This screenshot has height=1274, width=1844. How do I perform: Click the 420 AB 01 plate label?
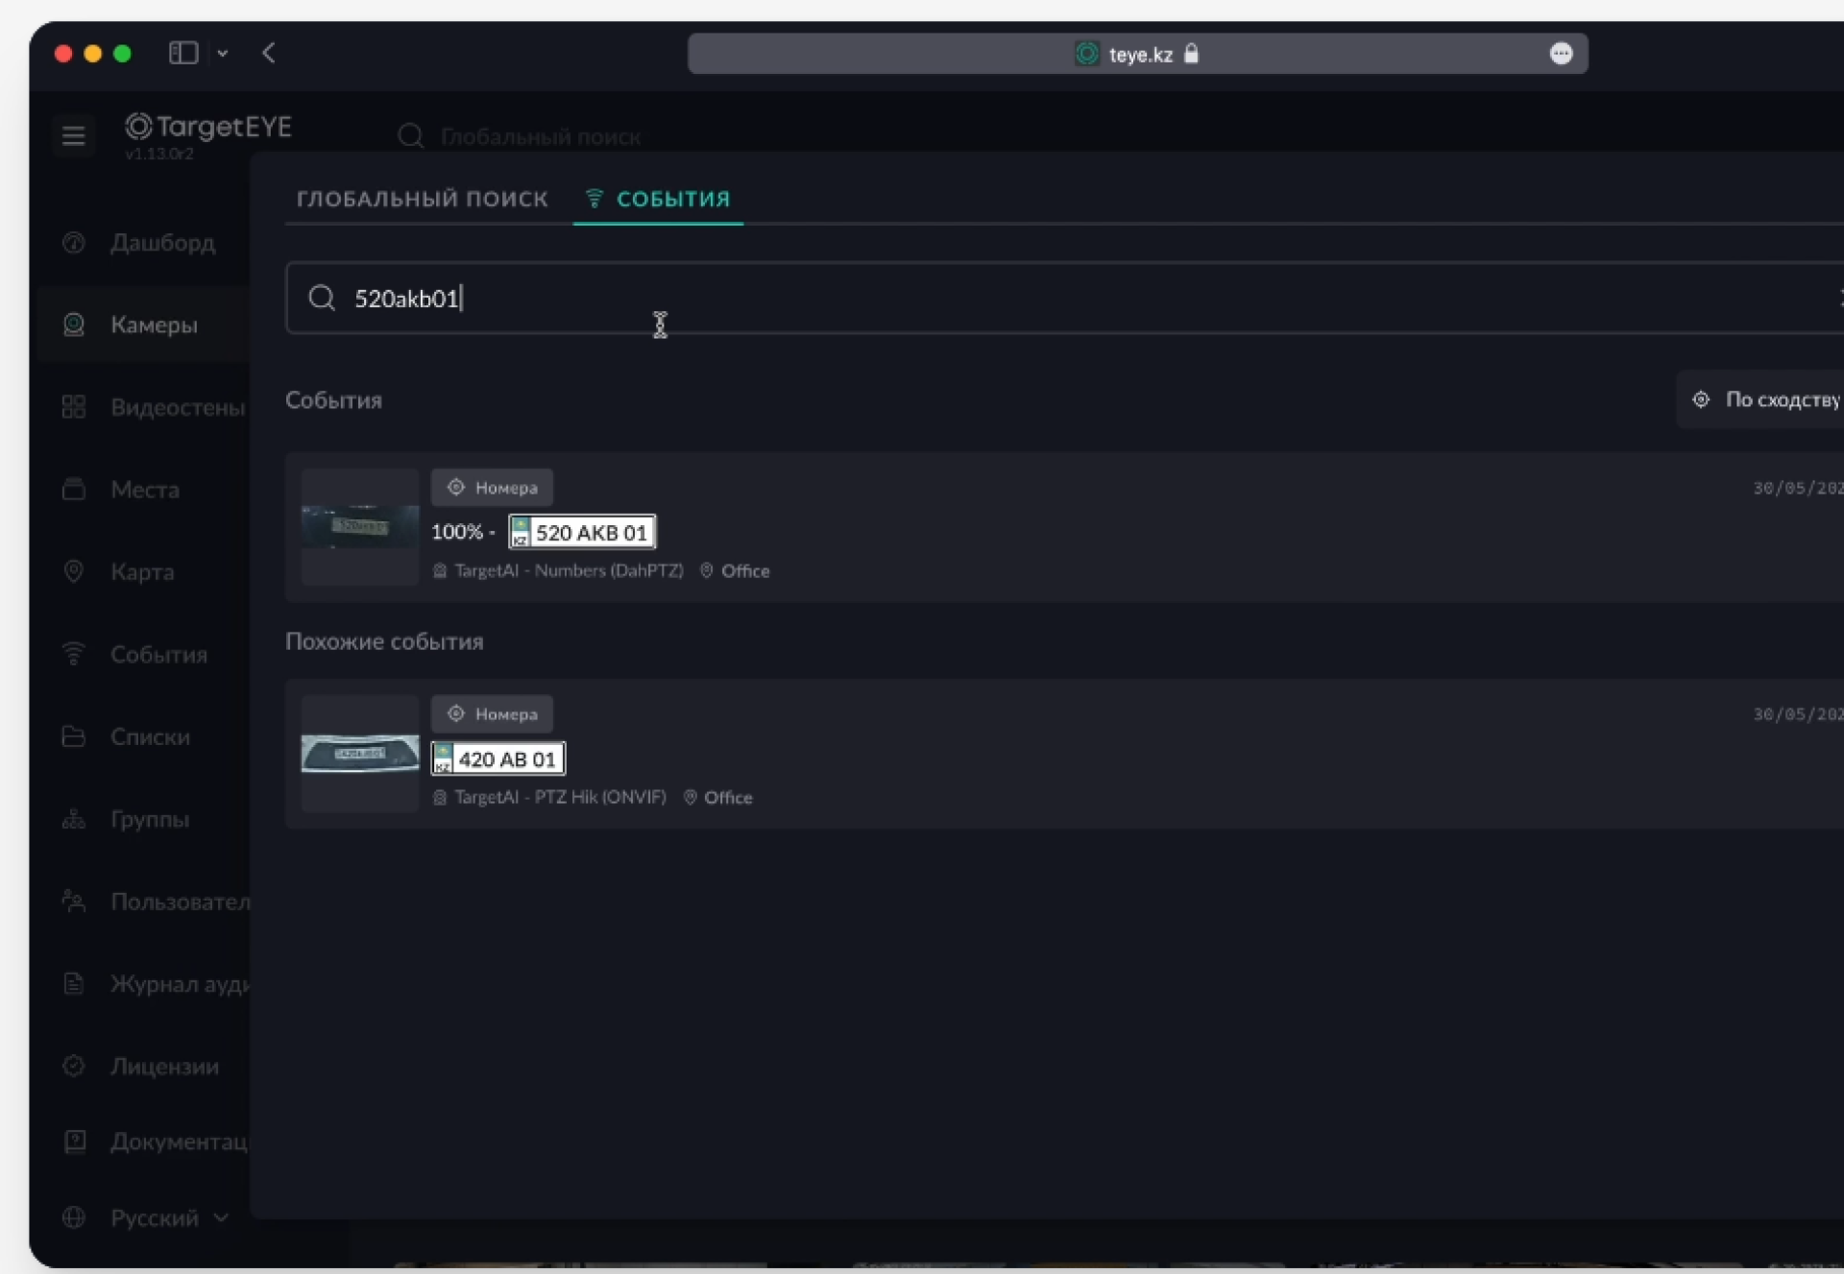498,759
